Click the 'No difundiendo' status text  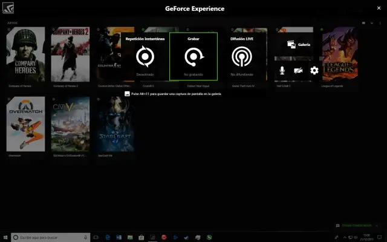click(x=242, y=74)
